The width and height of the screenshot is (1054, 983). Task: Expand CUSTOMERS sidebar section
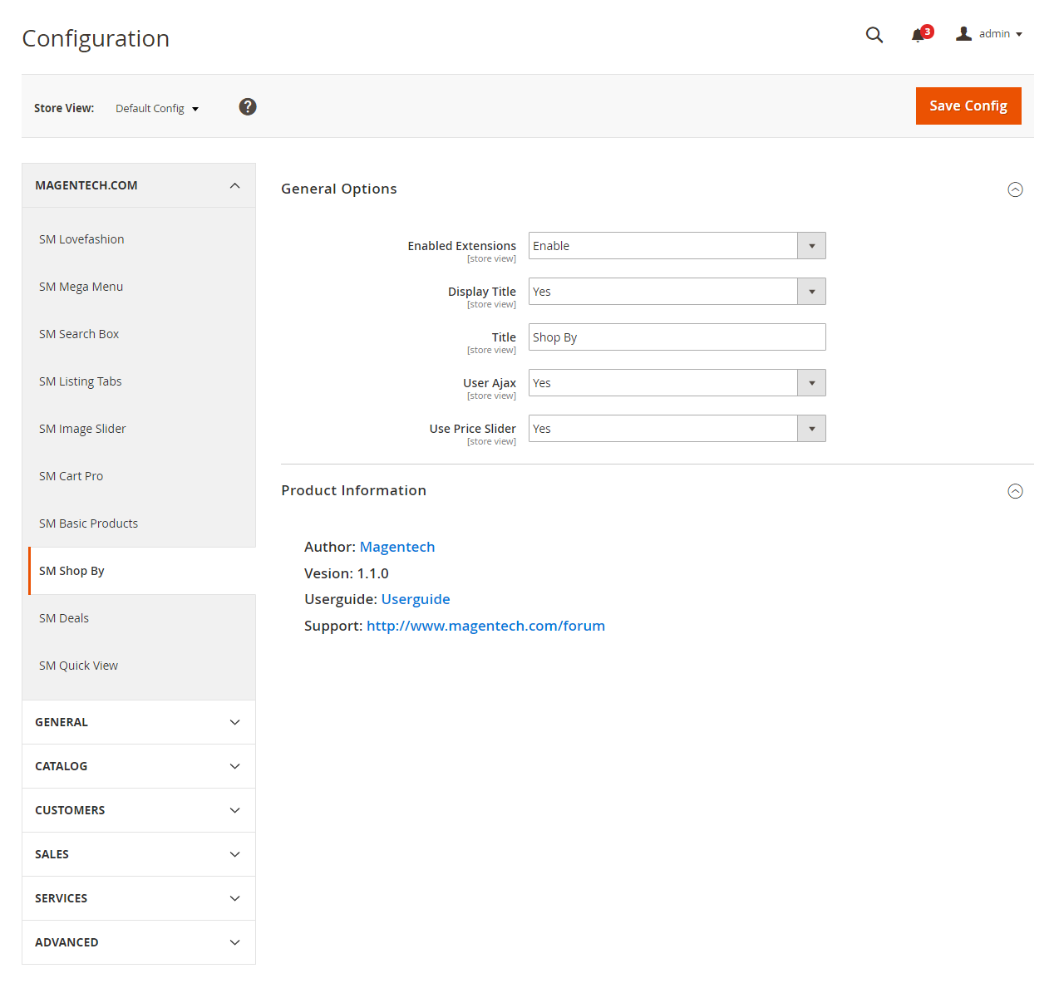tap(139, 810)
